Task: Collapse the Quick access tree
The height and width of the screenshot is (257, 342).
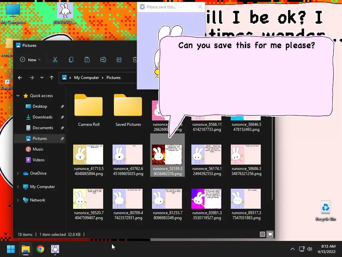Action: 18,95
